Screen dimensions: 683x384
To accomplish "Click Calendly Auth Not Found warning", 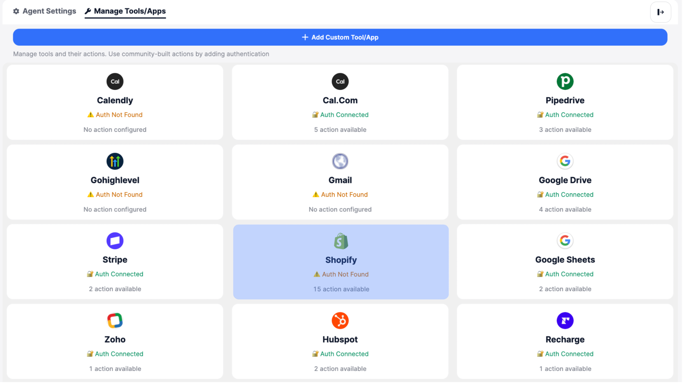I will pos(115,115).
